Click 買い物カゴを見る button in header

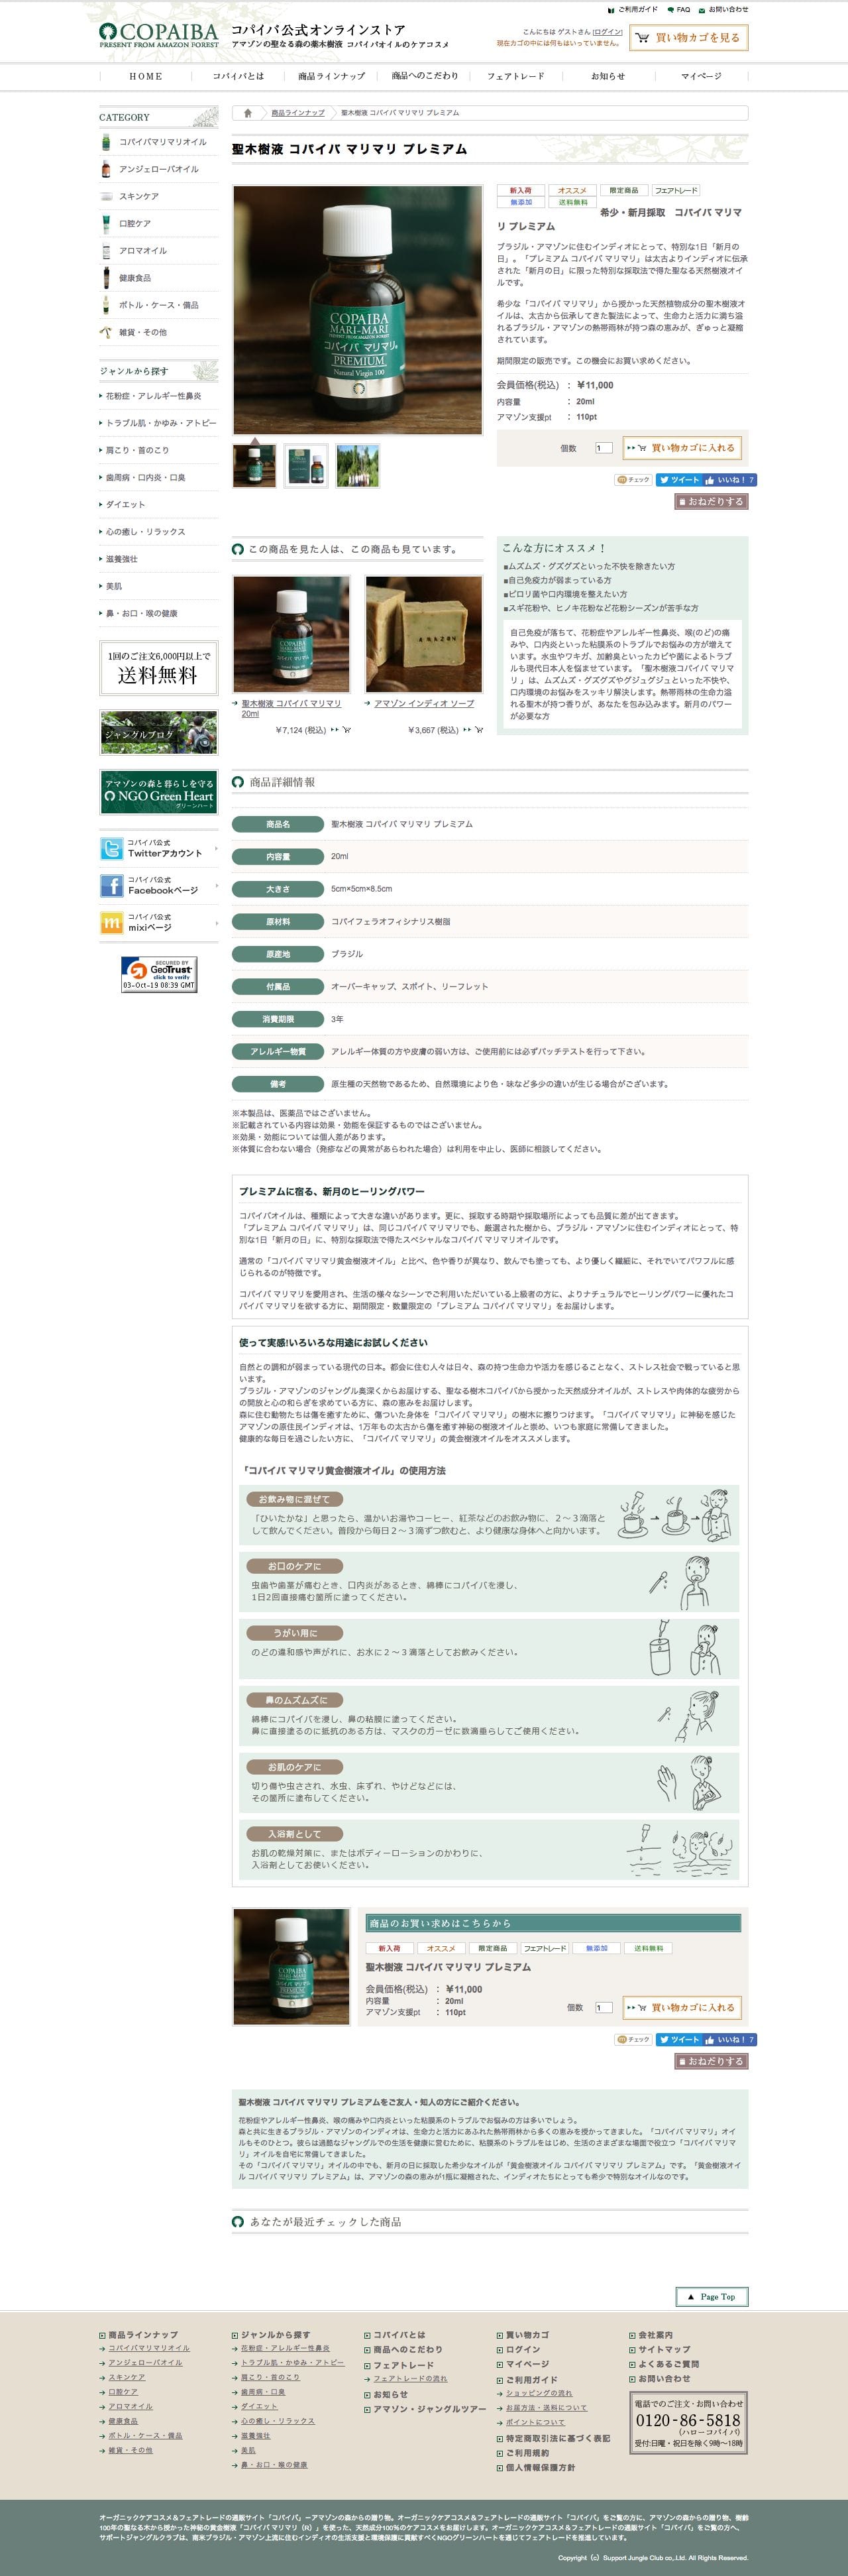pyautogui.click(x=688, y=38)
